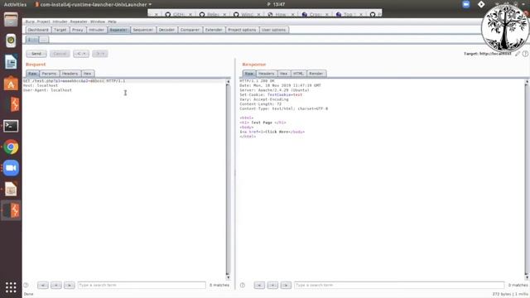
Task: Open the response pane help icon
Action: click(x=243, y=285)
